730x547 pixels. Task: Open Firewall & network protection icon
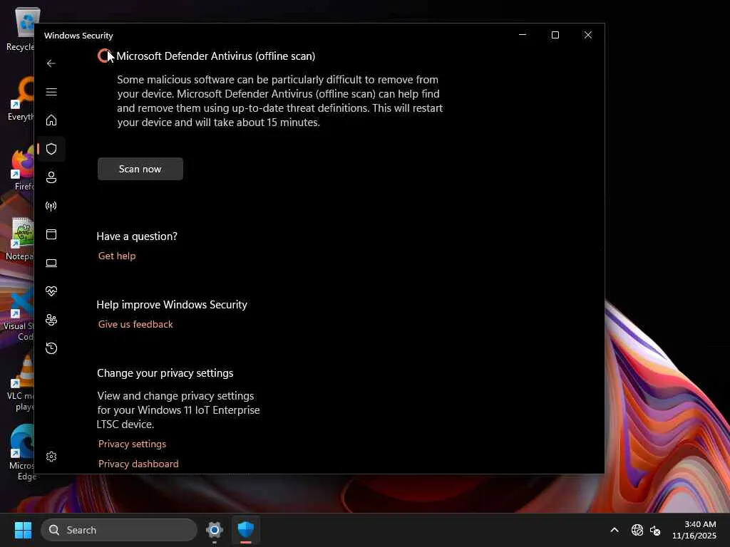tap(51, 206)
